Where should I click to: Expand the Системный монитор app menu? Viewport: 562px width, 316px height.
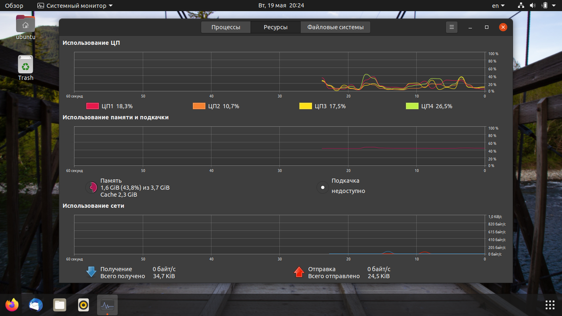75,6
